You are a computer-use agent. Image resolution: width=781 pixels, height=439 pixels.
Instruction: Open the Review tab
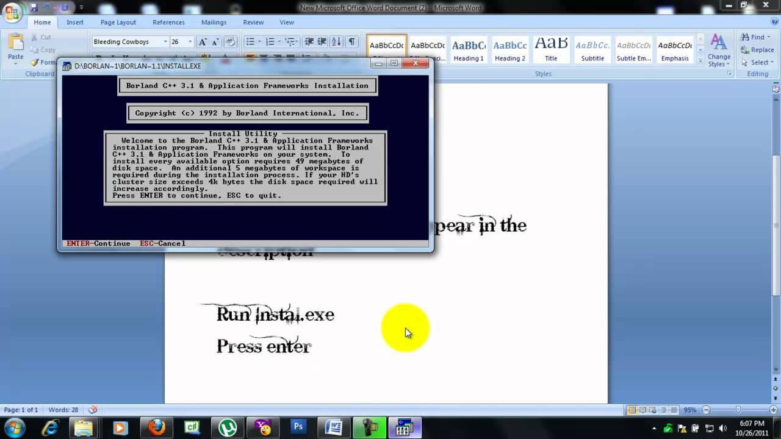point(253,23)
